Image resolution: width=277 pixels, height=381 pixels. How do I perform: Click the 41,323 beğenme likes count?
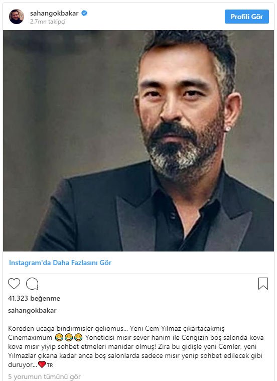click(34, 298)
